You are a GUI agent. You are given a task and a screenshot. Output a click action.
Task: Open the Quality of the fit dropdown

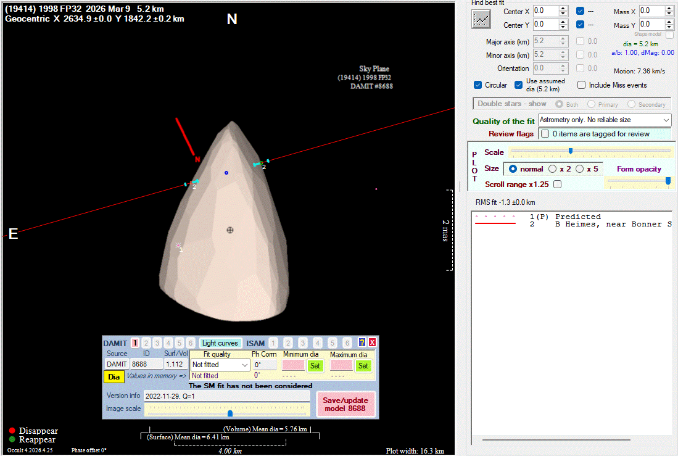tap(666, 120)
